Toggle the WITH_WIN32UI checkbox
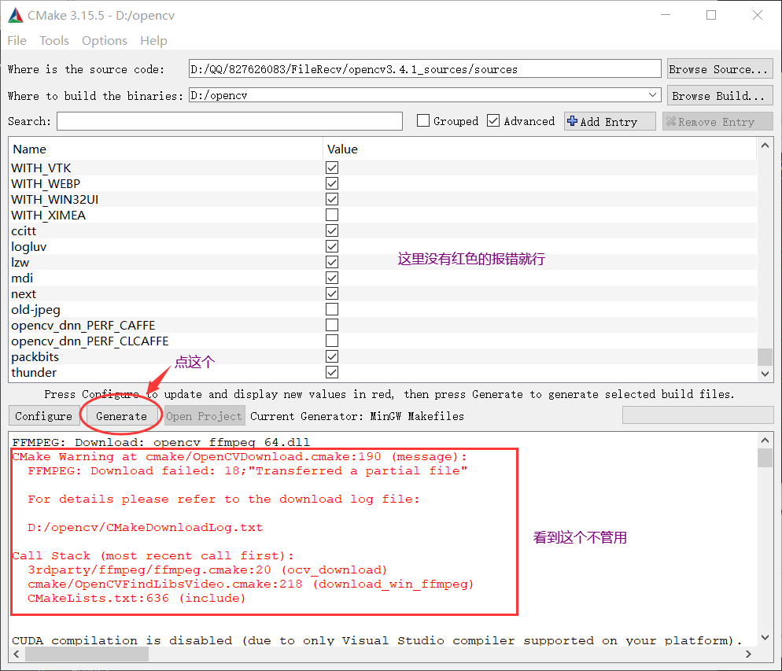The width and height of the screenshot is (782, 671). 332,199
